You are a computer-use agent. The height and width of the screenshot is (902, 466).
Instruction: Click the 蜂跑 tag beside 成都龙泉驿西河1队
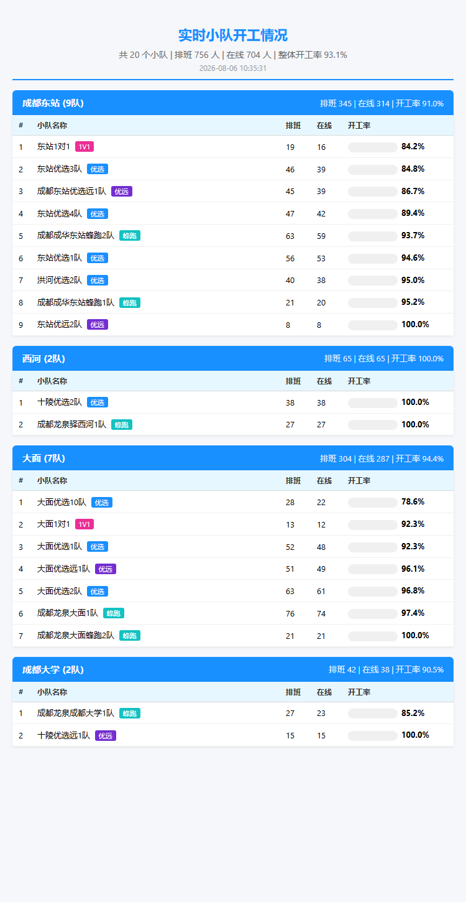[122, 425]
